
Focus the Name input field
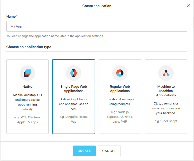[x=97, y=26]
